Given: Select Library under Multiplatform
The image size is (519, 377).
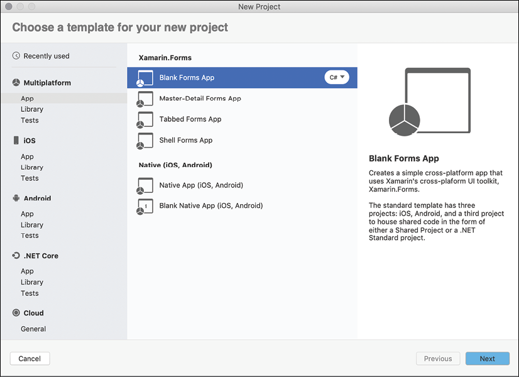Looking at the screenshot, I should click(x=32, y=109).
